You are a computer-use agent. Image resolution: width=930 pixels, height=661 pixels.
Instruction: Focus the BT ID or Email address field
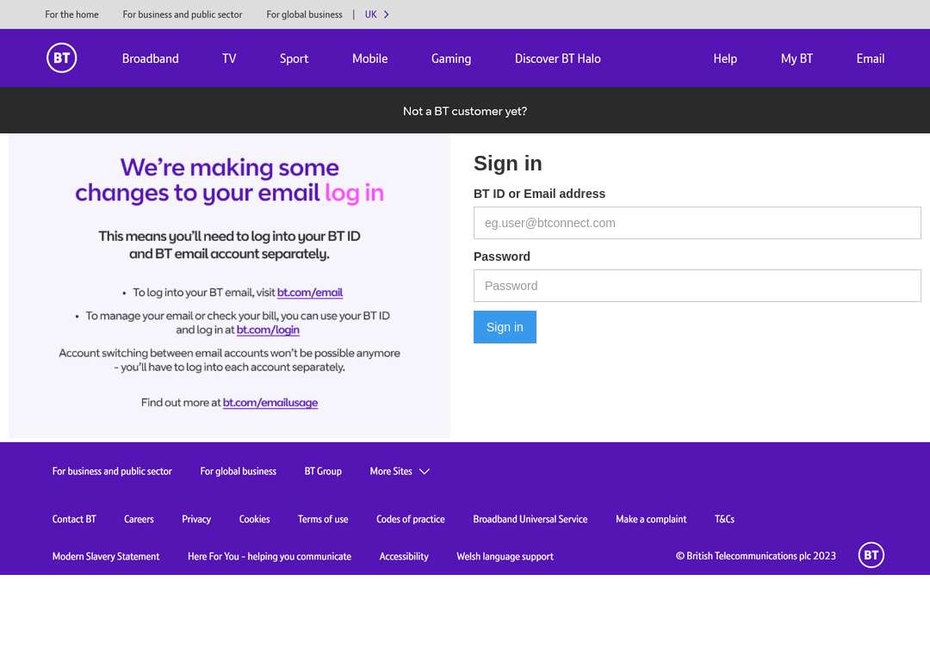click(697, 223)
